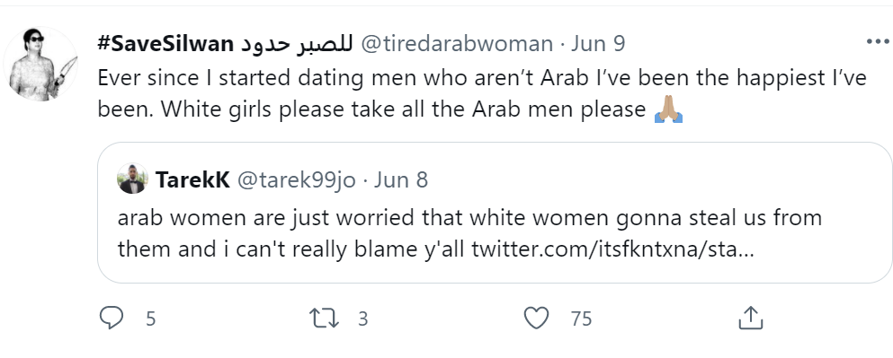Open the quoted tweet by TarekK
Screen dimensions: 893x358
click(495, 213)
